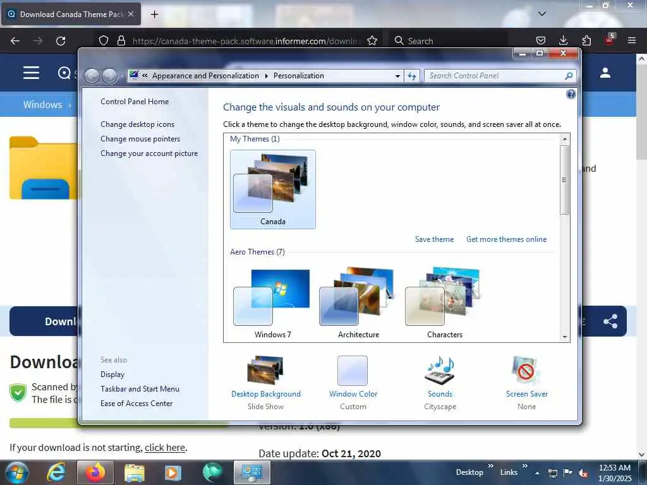Image resolution: width=647 pixels, height=485 pixels.
Task: Expand Desktop toolbar chevron in taskbar
Action: tap(490, 465)
